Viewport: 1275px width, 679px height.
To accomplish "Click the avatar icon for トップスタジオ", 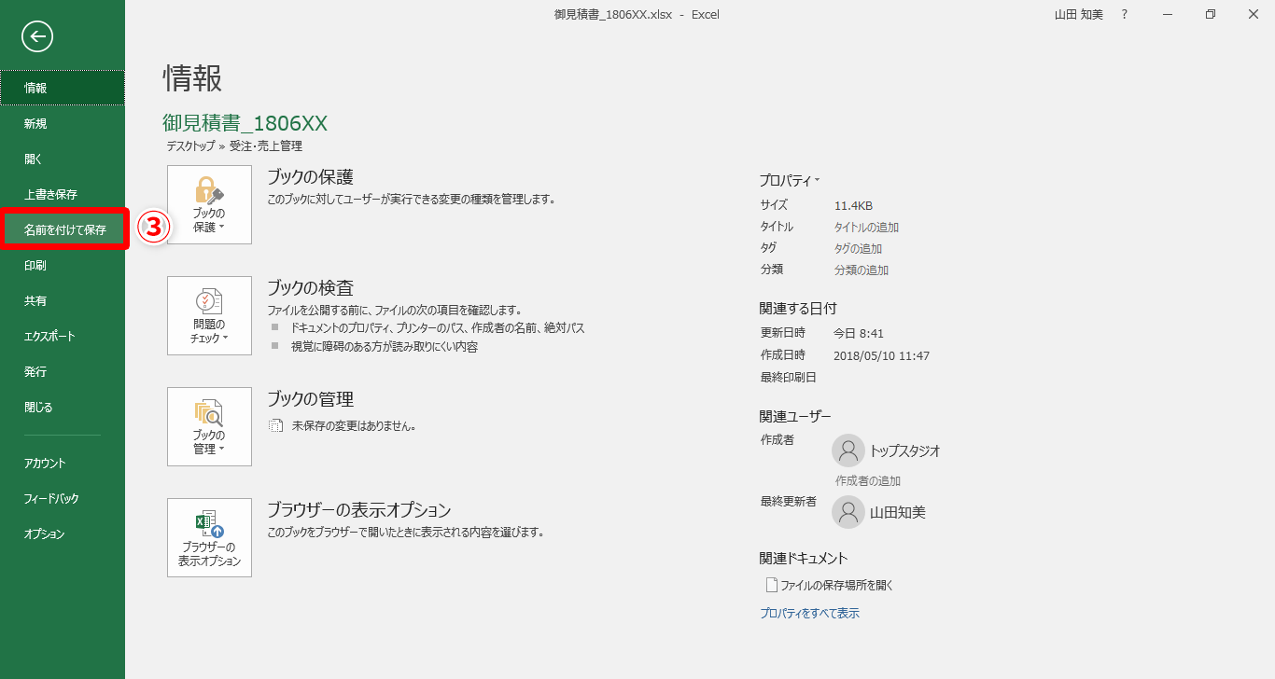I will (848, 450).
